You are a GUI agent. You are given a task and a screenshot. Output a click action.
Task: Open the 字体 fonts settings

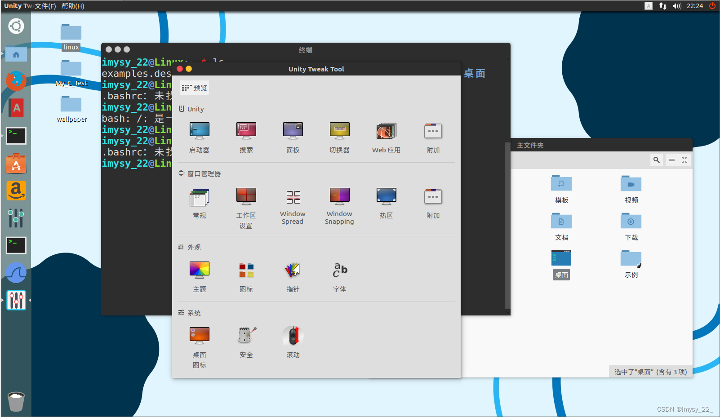pyautogui.click(x=339, y=277)
